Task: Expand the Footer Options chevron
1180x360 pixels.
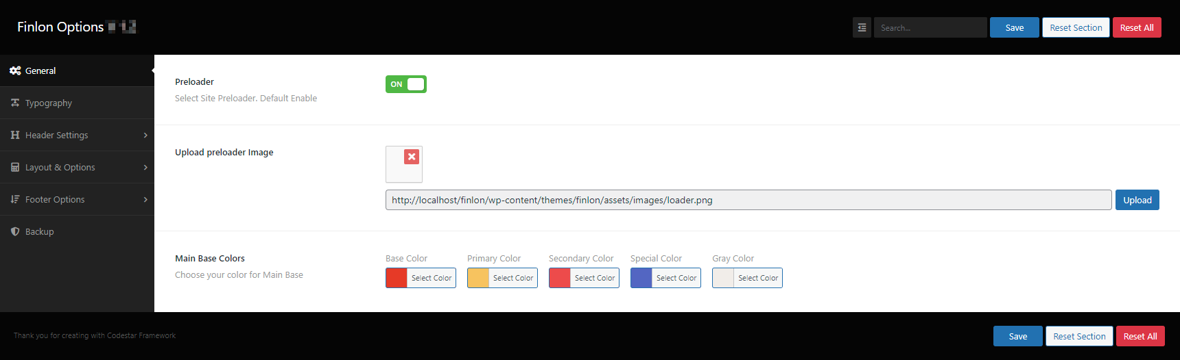Action: coord(145,199)
